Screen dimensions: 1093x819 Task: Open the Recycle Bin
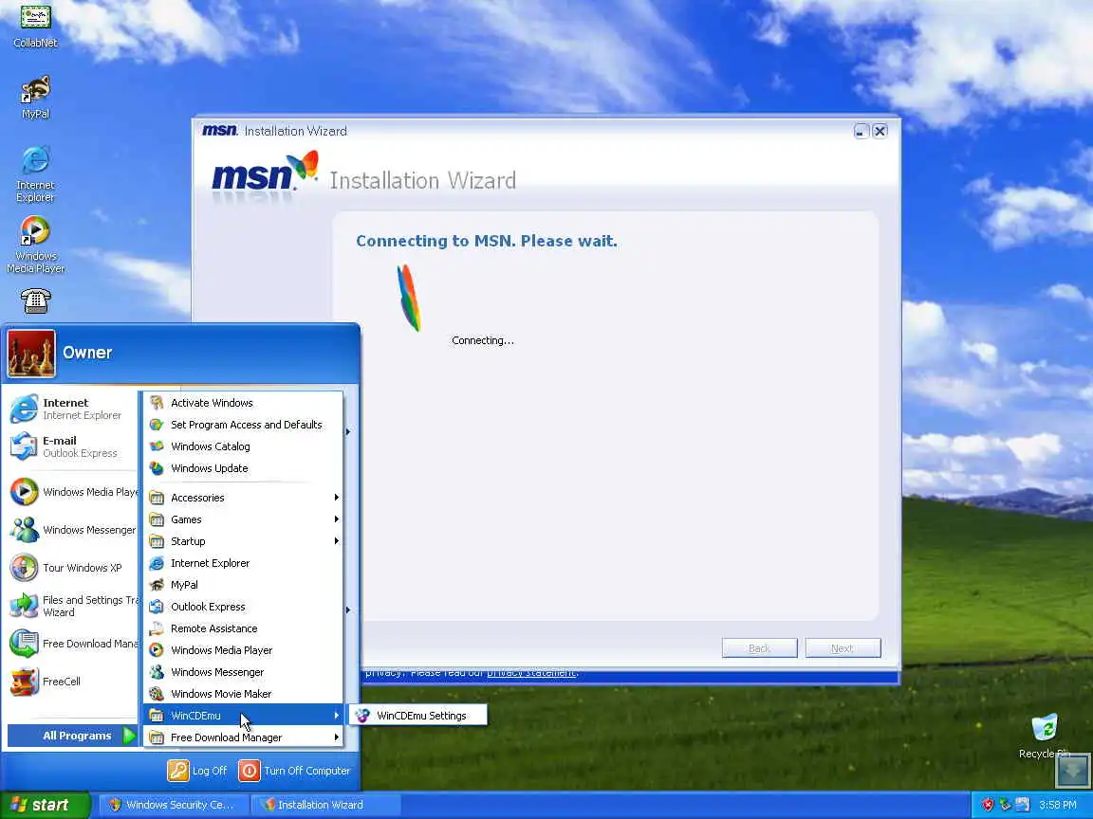(1045, 736)
